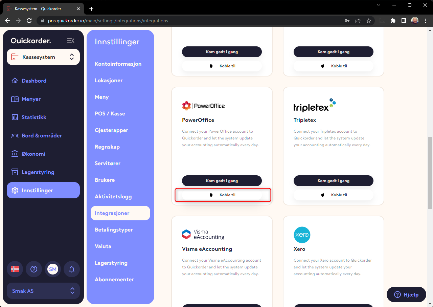This screenshot has height=307, width=433.
Task: Open Lokasjoner settings
Action: click(x=109, y=80)
